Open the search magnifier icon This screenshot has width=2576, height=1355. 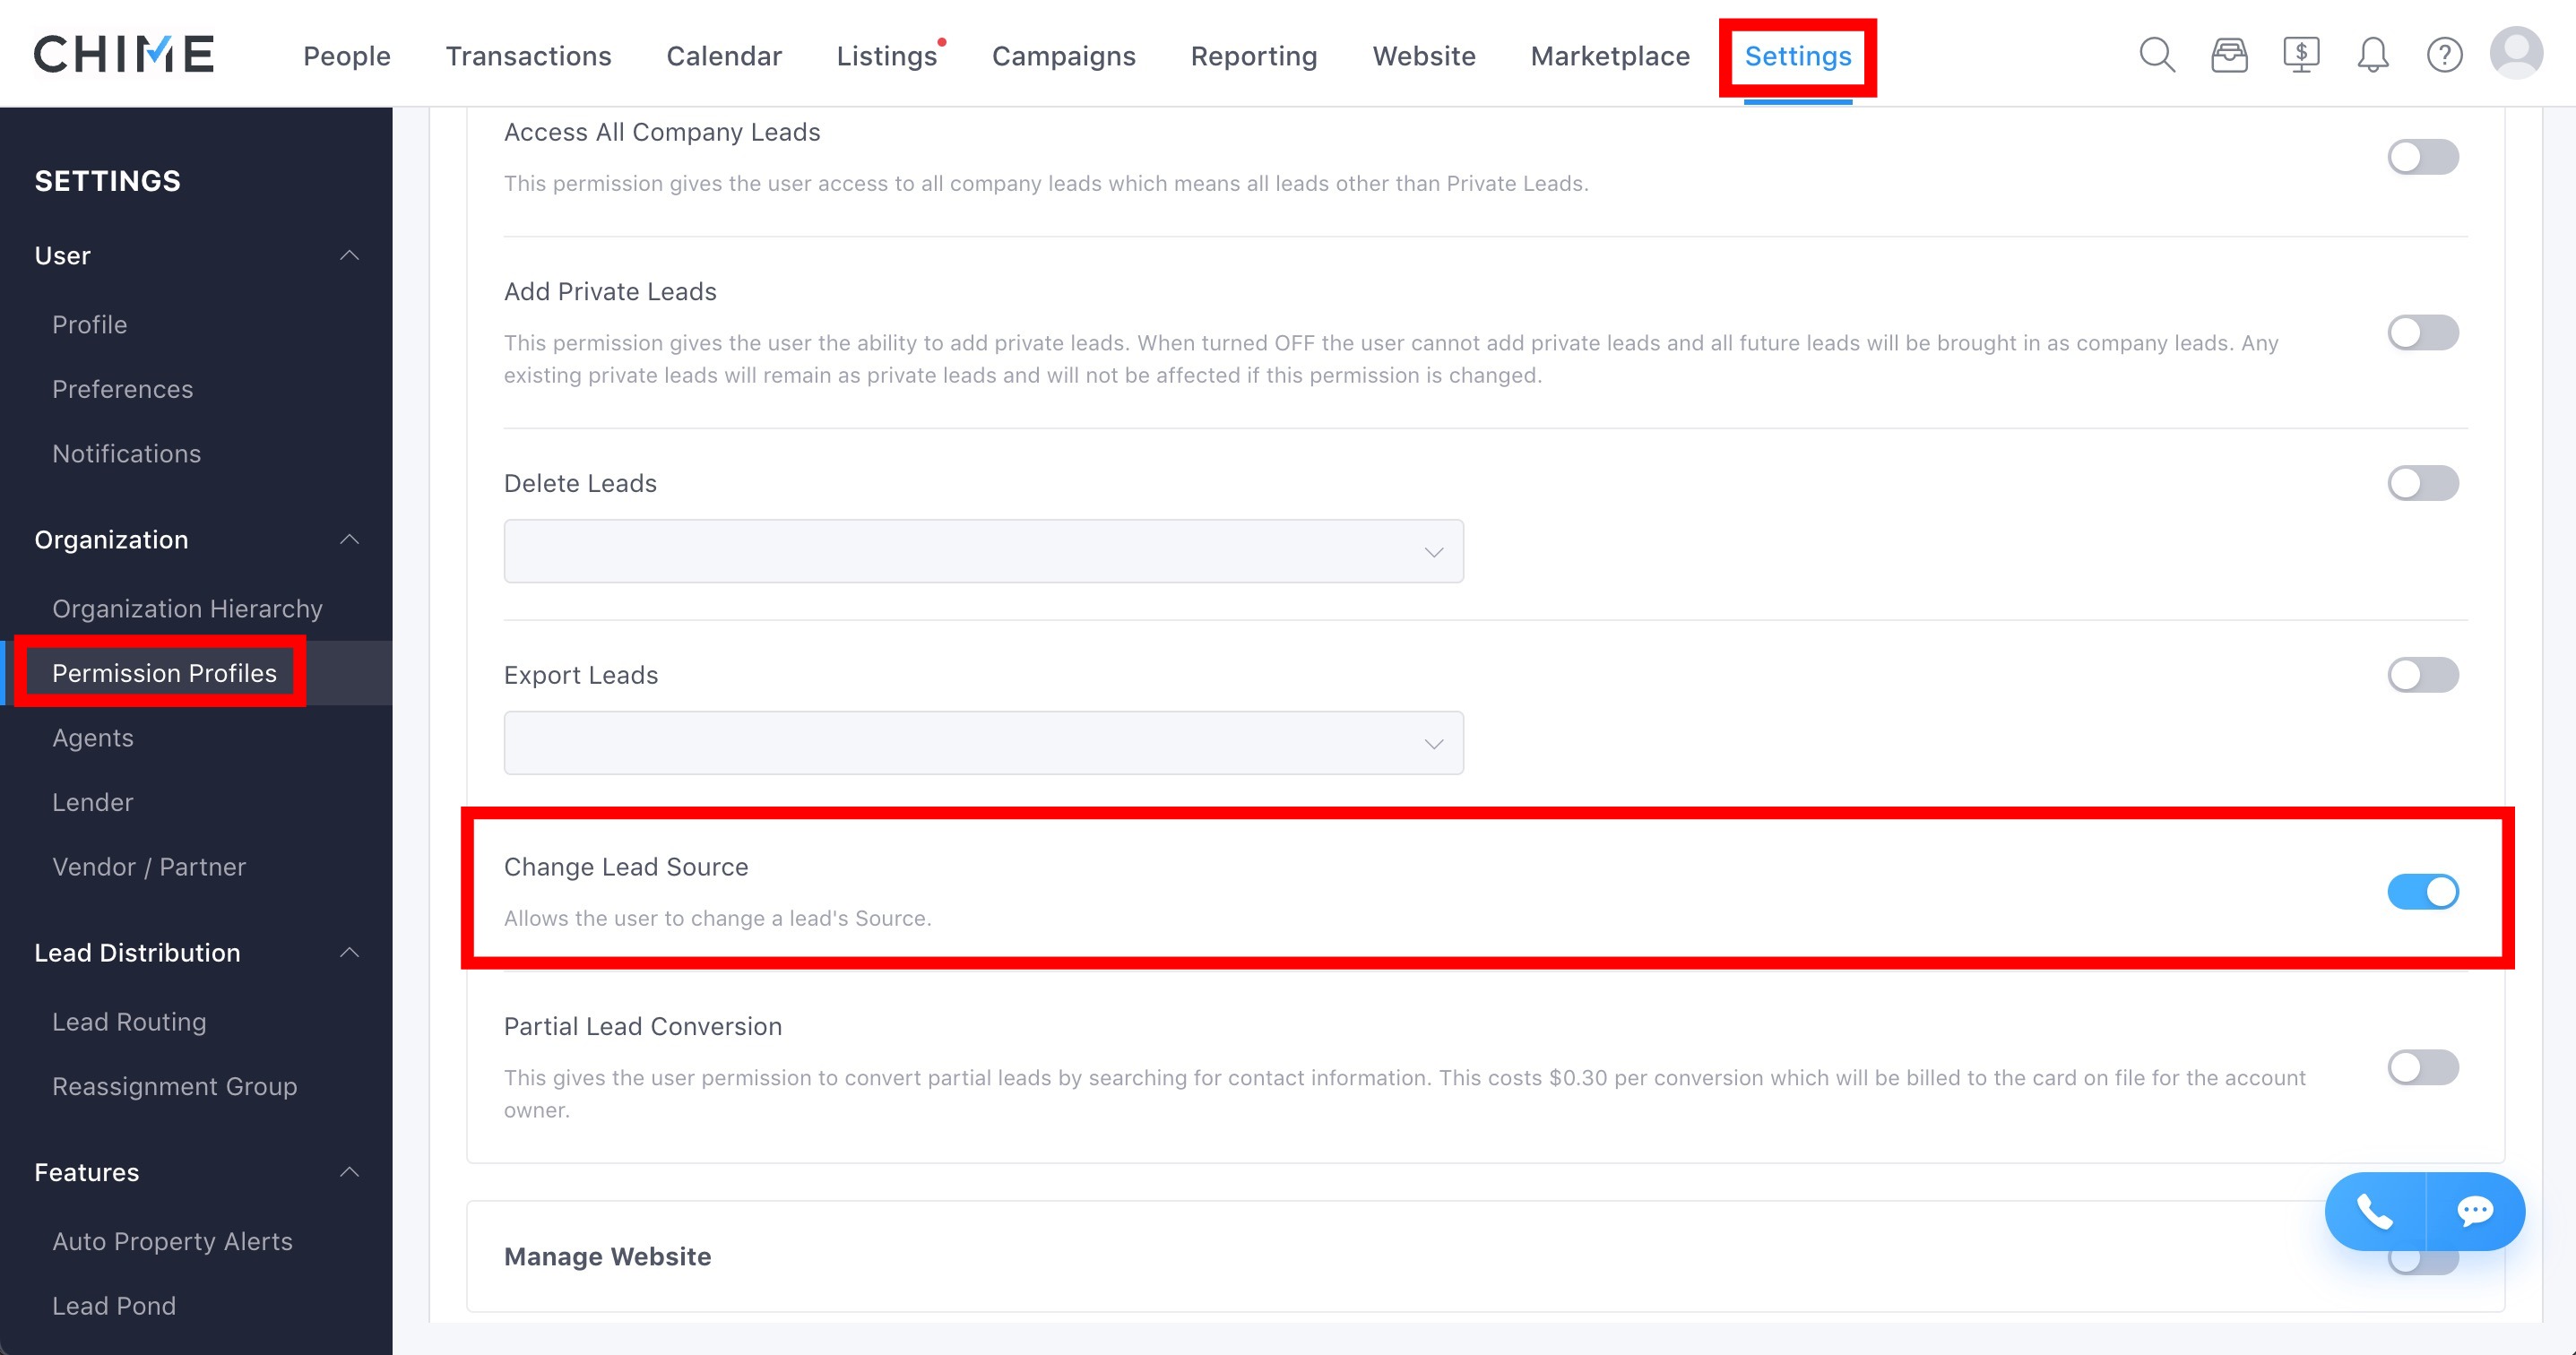coord(2157,55)
